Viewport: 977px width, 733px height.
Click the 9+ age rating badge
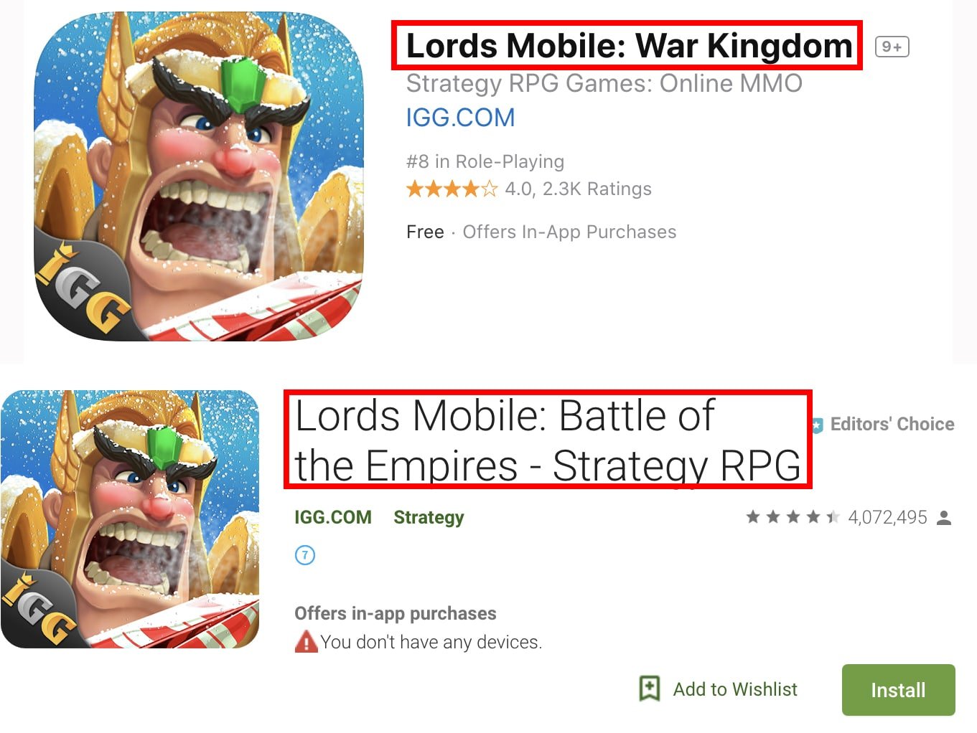pyautogui.click(x=892, y=47)
